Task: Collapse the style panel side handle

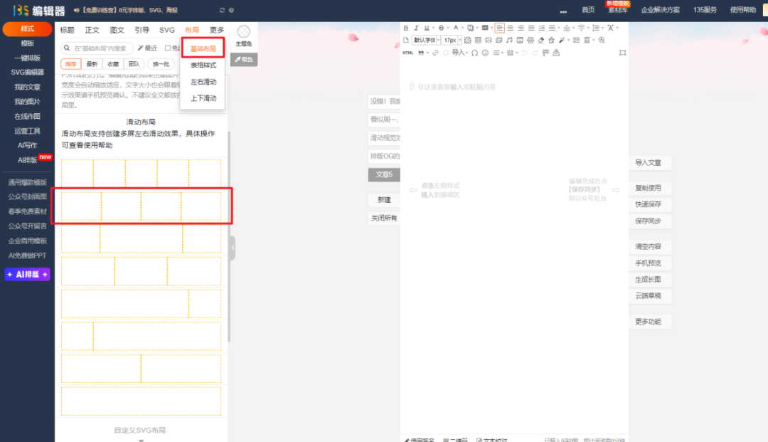Action: tap(233, 248)
